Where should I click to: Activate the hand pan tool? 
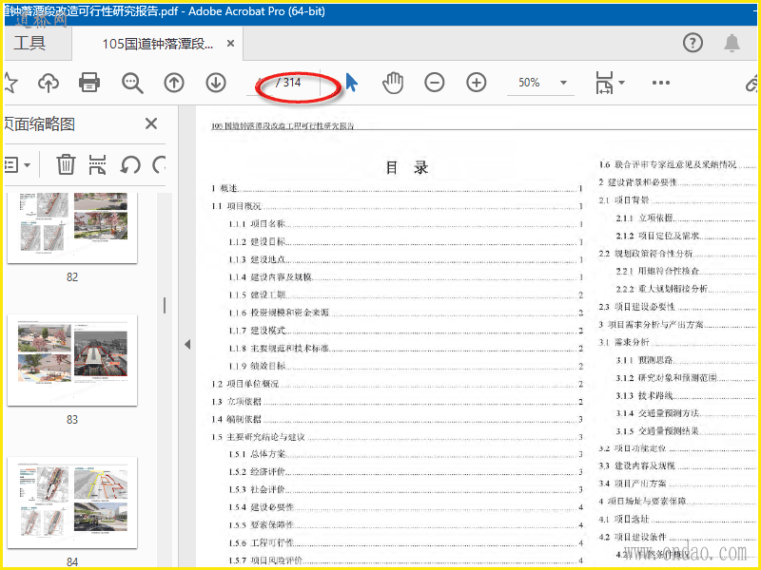click(x=393, y=83)
